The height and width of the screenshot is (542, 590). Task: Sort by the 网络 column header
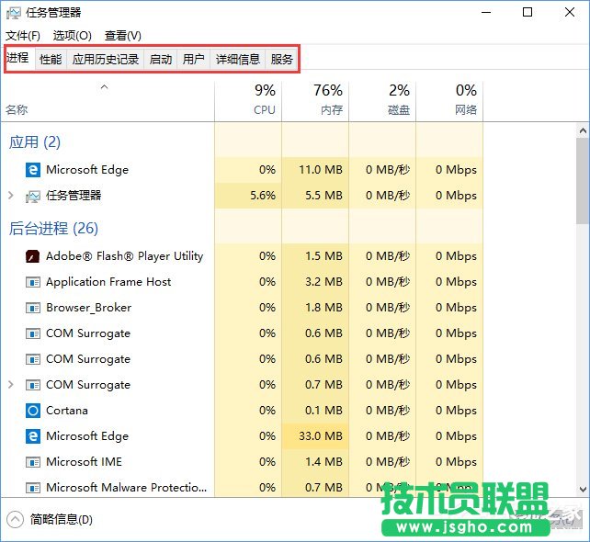pos(449,101)
